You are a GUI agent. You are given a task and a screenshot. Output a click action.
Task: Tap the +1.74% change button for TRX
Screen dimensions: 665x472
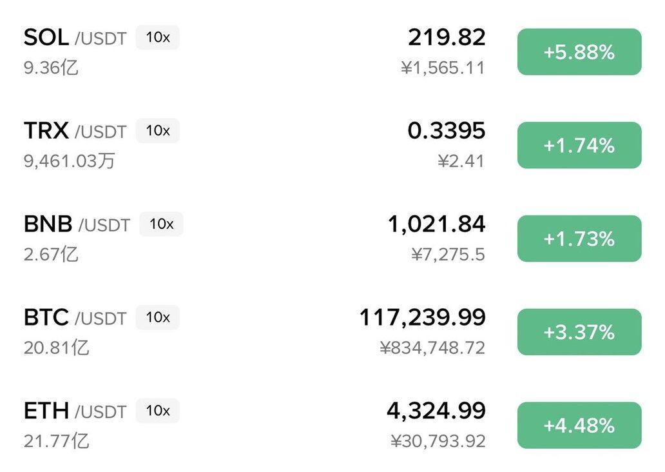click(579, 146)
